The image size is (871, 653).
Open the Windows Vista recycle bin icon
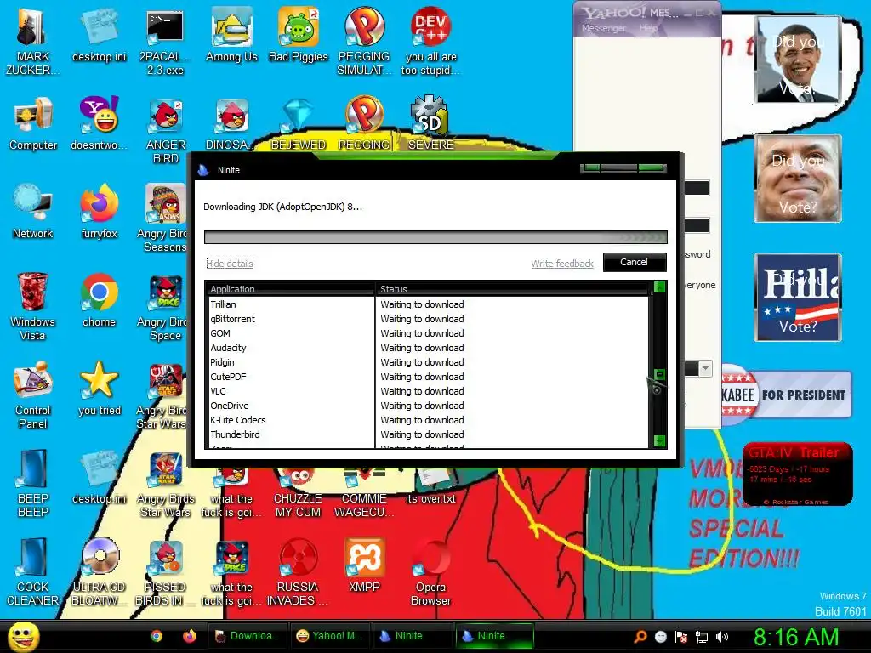[x=32, y=306]
